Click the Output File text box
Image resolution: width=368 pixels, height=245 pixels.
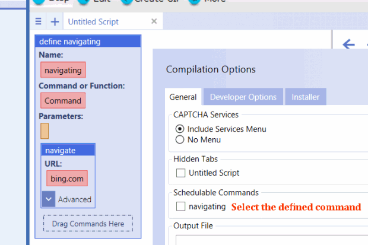pos(272,240)
